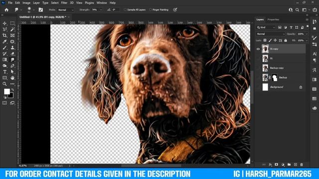Image resolution: width=319 pixels, height=179 pixels.
Task: Open the Image menu
Action: pos(26,3)
